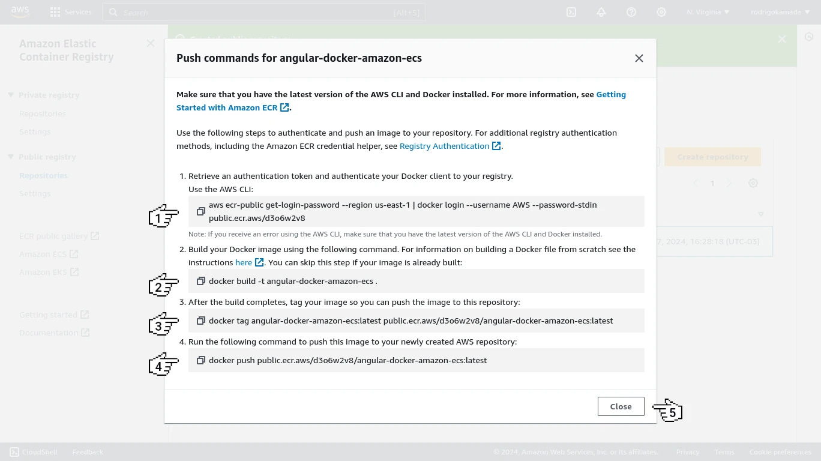Open the Amazon EKS sidebar link
The image size is (821, 461).
[49, 272]
